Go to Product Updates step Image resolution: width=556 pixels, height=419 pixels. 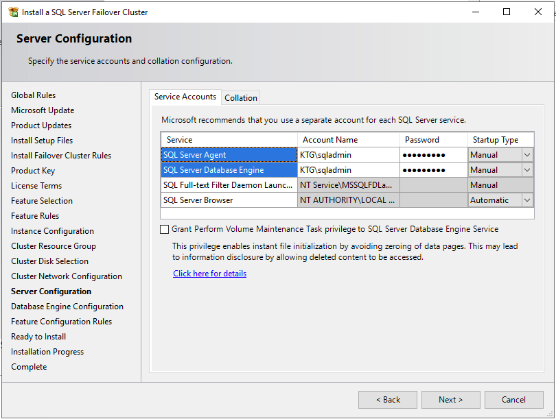click(x=41, y=125)
